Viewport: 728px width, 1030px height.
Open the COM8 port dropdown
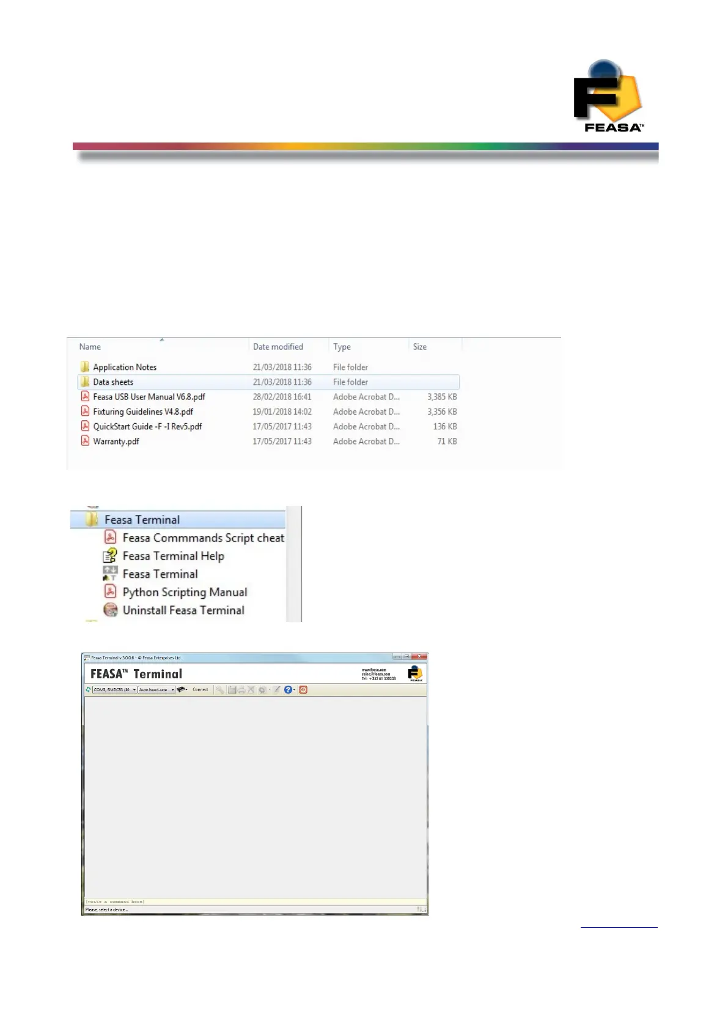114,689
